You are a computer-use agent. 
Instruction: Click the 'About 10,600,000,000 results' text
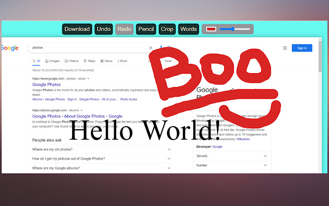tap(63, 70)
